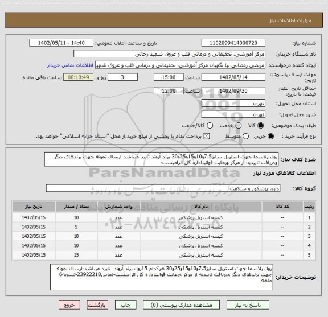Click the پاسخ به نیاز button
This screenshot has height=317, width=328.
tap(248, 305)
